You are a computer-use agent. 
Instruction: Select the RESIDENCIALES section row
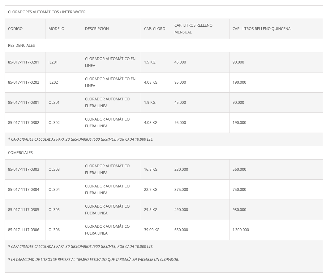coord(164,46)
